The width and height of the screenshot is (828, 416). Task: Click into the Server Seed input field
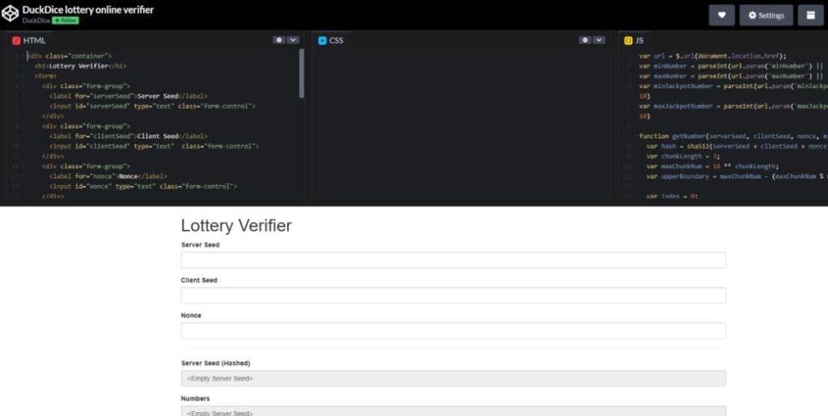point(453,260)
